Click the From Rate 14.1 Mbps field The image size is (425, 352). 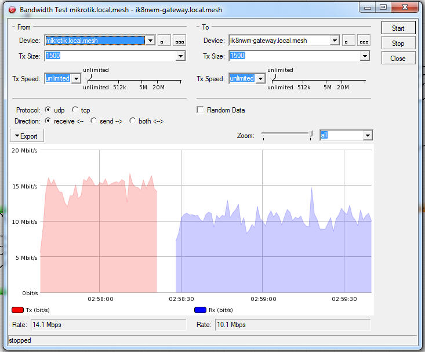point(108,325)
